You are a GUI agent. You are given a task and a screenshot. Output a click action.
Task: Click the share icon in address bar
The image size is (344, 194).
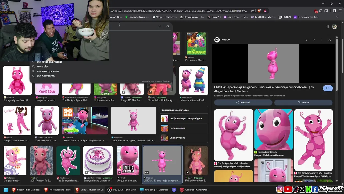(253, 11)
